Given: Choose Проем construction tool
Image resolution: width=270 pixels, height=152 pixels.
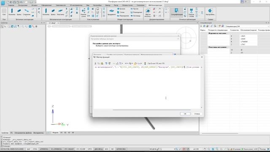Looking at the screenshot, I should [x=135, y=9].
